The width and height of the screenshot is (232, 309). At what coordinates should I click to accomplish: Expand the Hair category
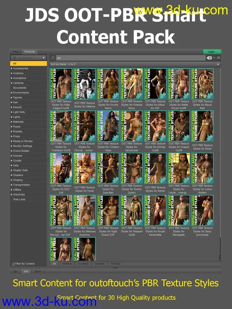[x=12, y=103]
